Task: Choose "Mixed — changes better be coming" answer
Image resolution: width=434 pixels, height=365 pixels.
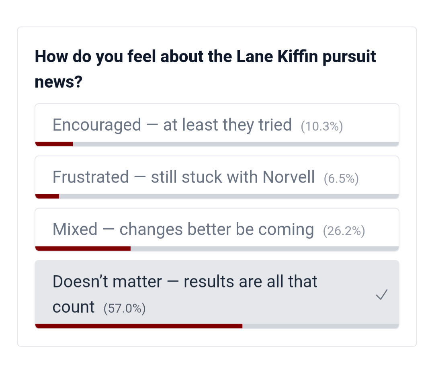Action: coord(183,230)
